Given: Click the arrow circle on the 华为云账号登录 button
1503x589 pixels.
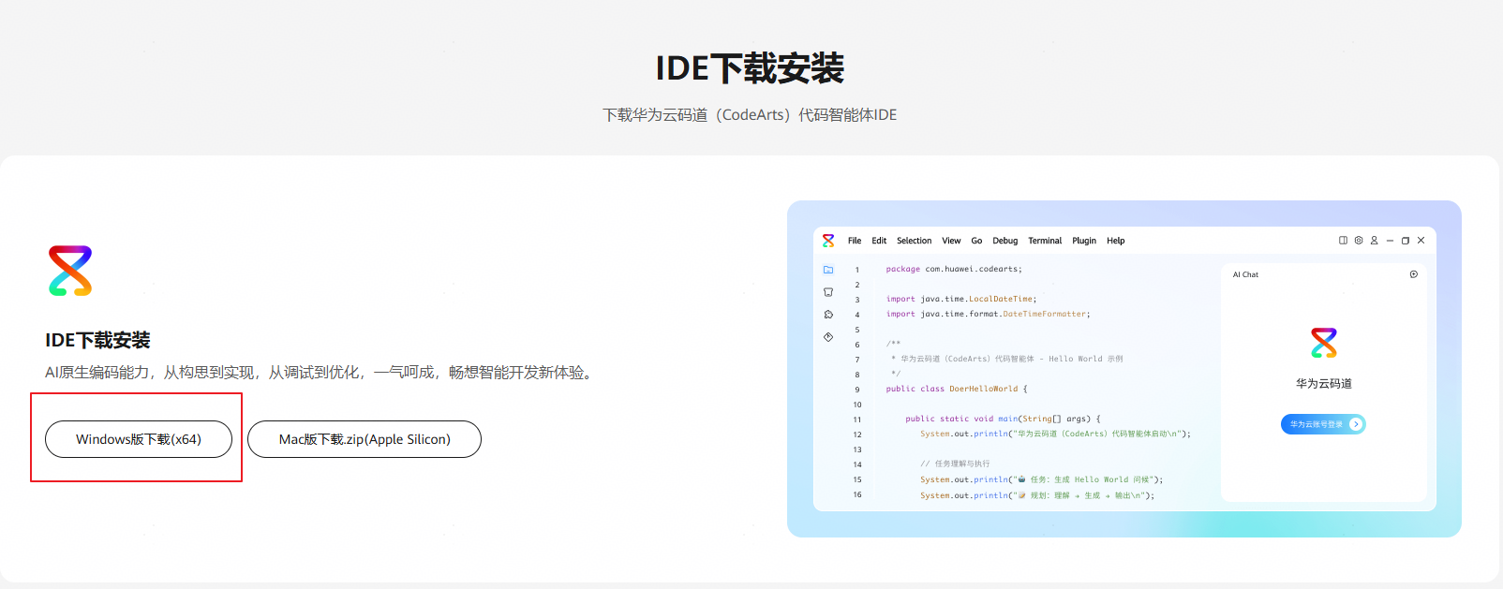Looking at the screenshot, I should 1356,424.
